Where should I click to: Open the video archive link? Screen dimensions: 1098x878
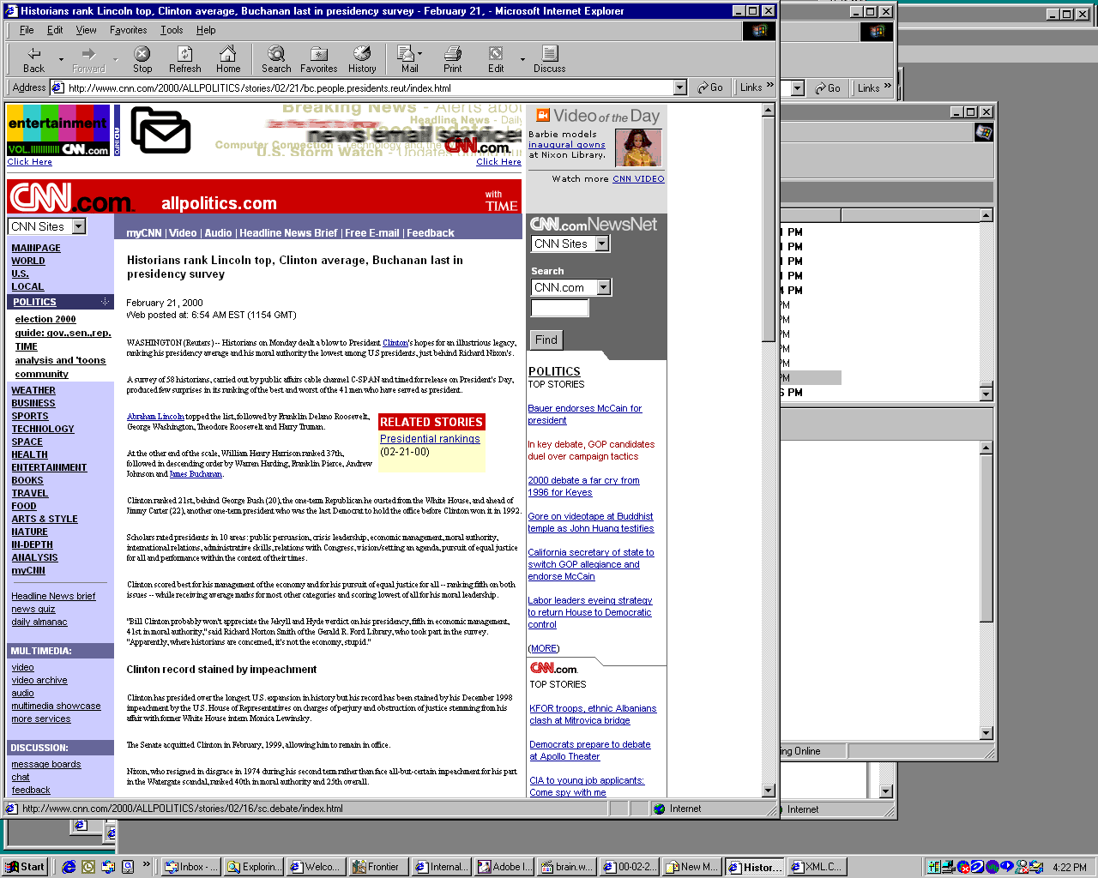(x=39, y=681)
